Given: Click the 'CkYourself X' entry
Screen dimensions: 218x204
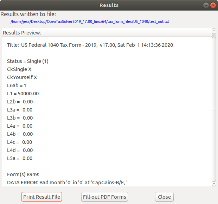Looking at the screenshot, I should [x=22, y=77].
